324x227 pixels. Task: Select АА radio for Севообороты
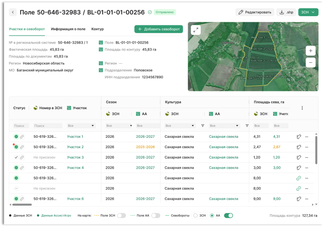212,216
